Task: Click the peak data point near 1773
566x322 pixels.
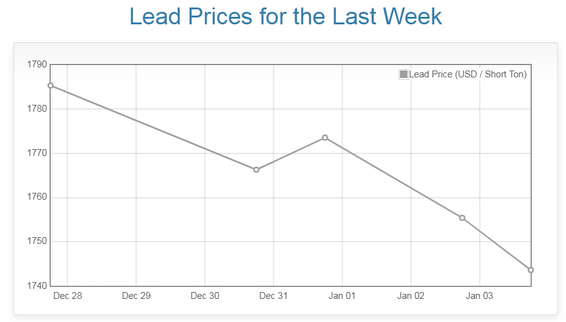Action: coord(325,137)
